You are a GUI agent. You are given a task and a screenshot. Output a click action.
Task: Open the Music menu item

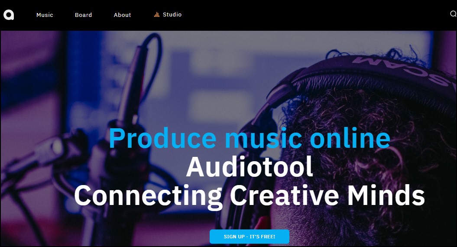(45, 15)
